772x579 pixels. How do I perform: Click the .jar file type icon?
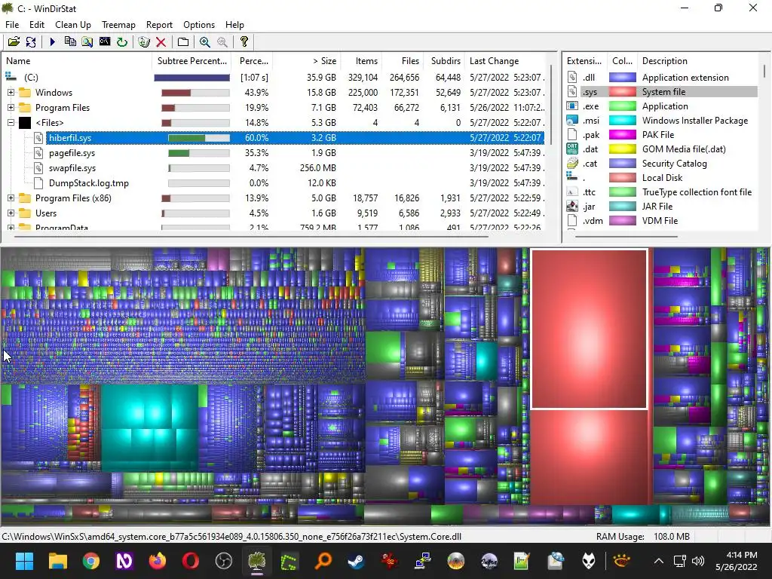[572, 207]
